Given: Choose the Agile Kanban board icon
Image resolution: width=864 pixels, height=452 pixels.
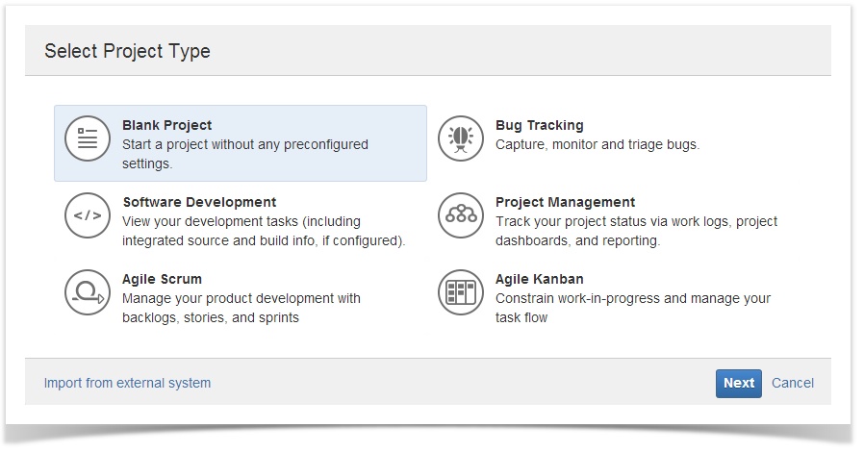Looking at the screenshot, I should coord(461,292).
